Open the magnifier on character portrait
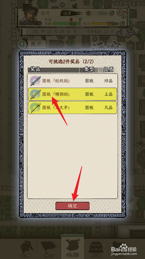The width and height of the screenshot is (145, 259). click(x=40, y=24)
